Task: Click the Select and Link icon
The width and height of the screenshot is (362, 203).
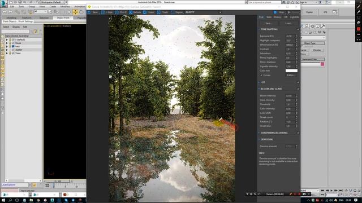Action: coord(18,12)
